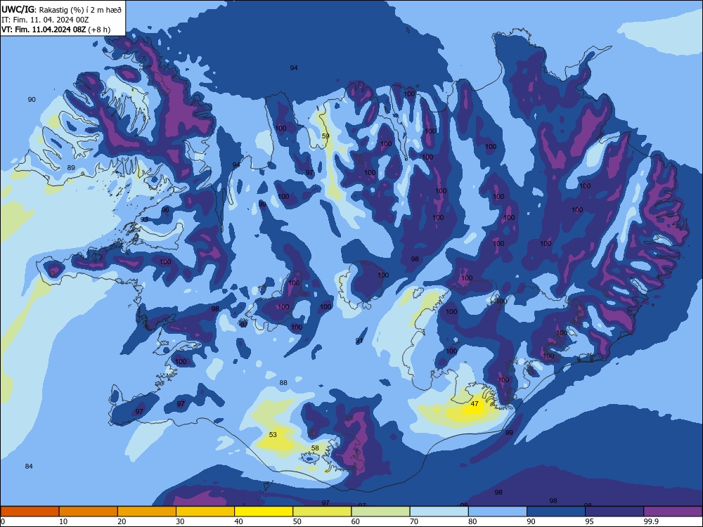Pick the orange 10–20 legend color block

pyautogui.click(x=89, y=512)
